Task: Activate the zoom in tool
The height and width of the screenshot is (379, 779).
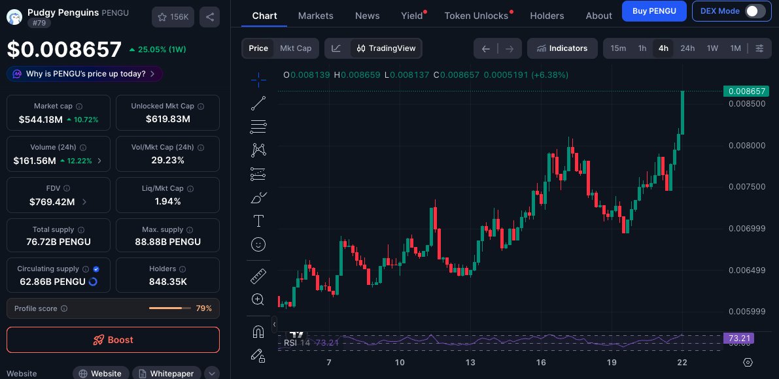Action: (x=258, y=300)
